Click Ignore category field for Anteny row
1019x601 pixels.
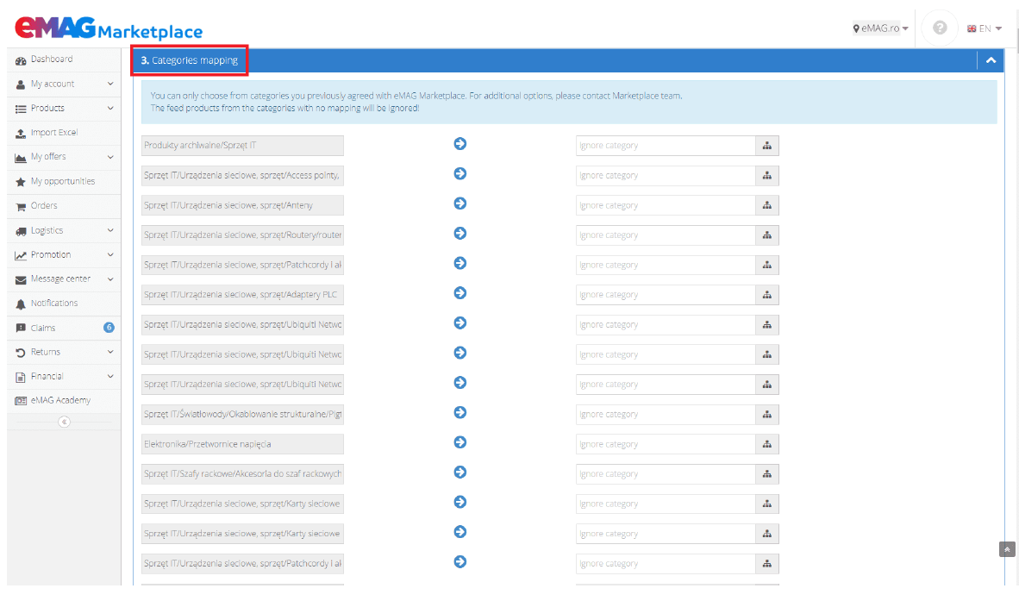[x=666, y=205]
